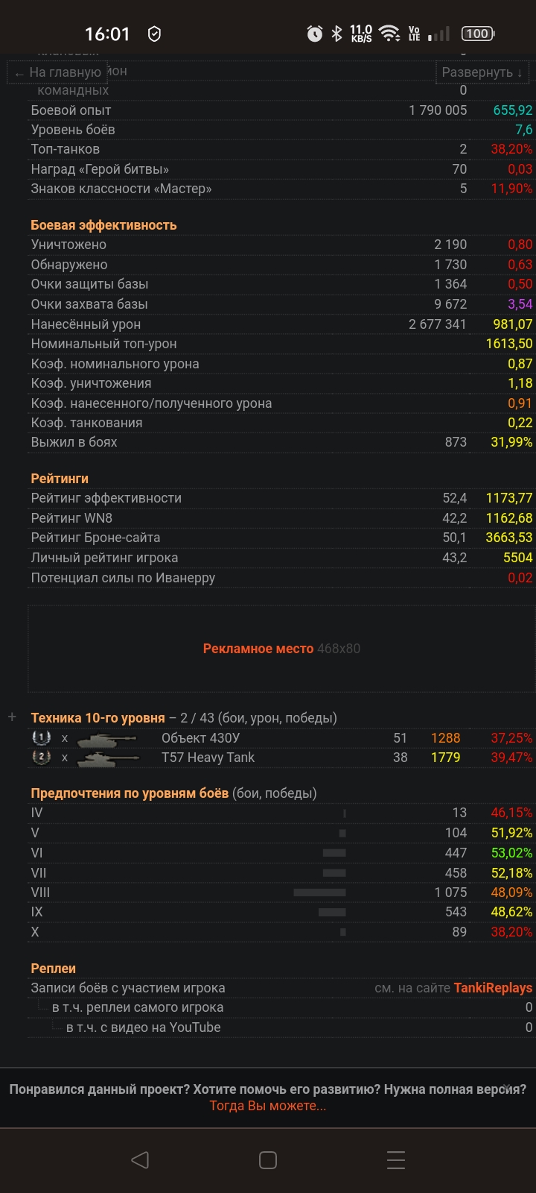Tap the shield icon in status bar
The width and height of the screenshot is (536, 1193).
click(154, 34)
